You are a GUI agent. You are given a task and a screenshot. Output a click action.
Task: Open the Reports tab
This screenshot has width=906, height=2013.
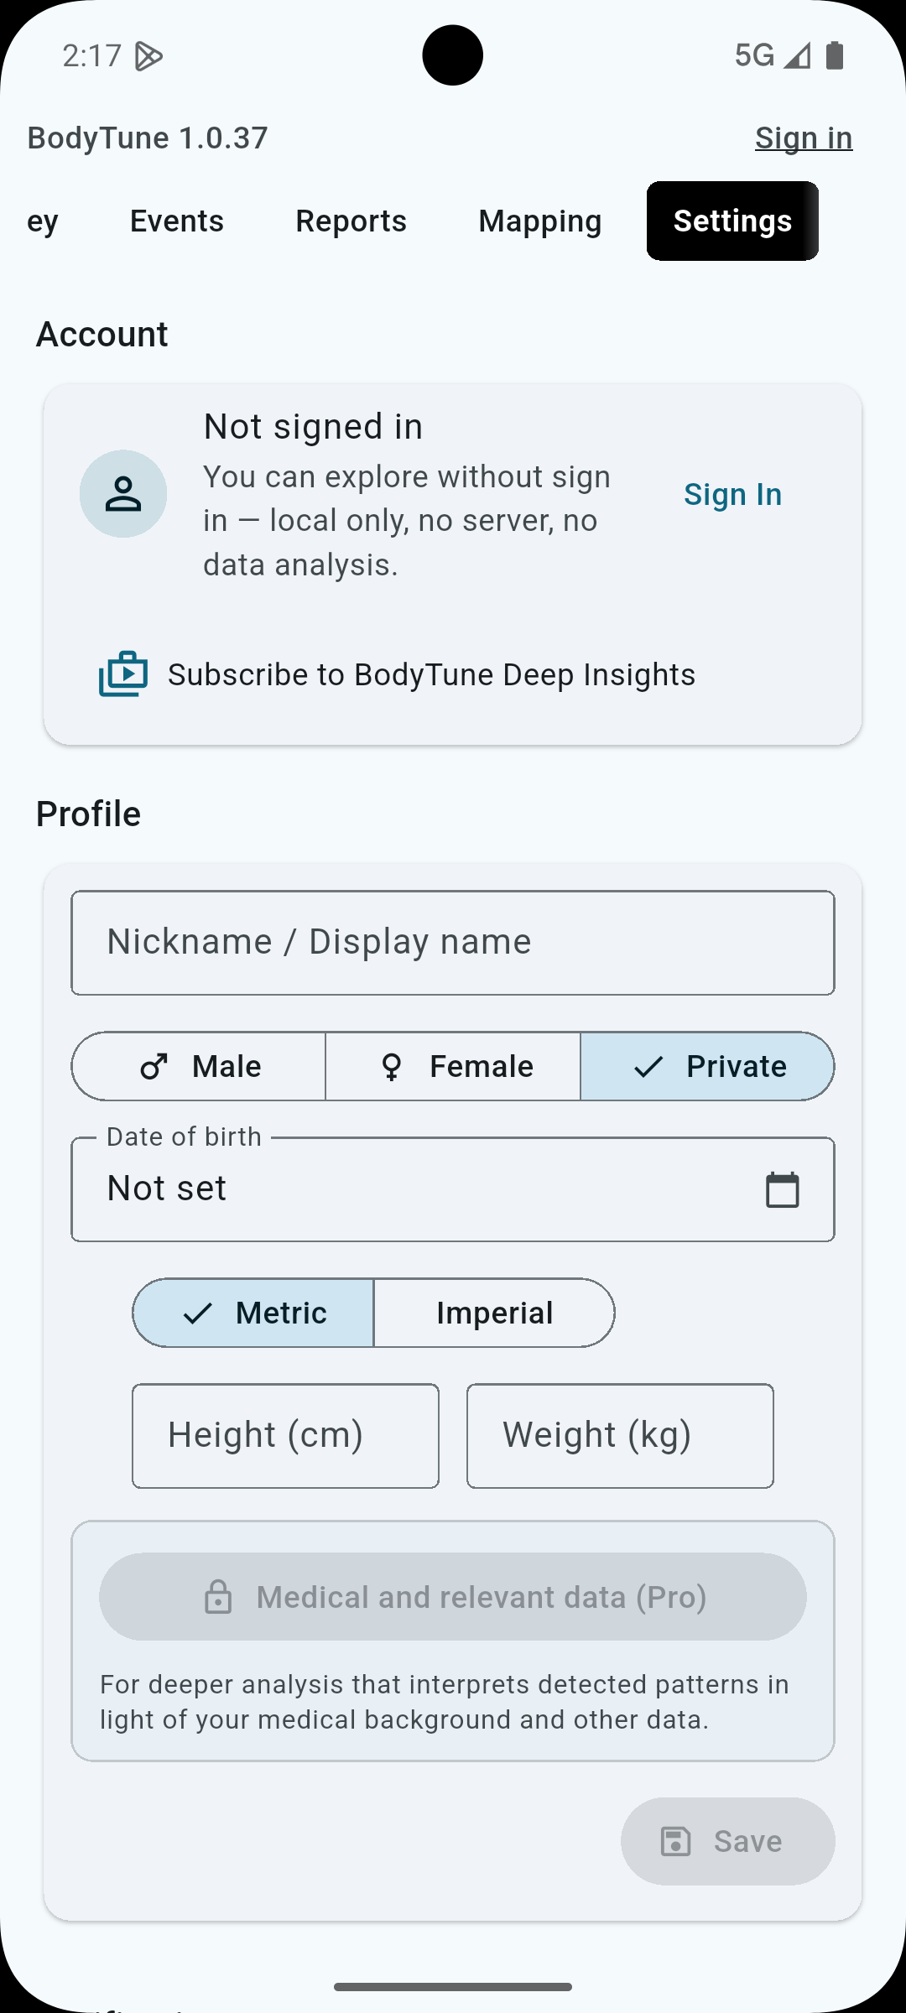click(351, 221)
